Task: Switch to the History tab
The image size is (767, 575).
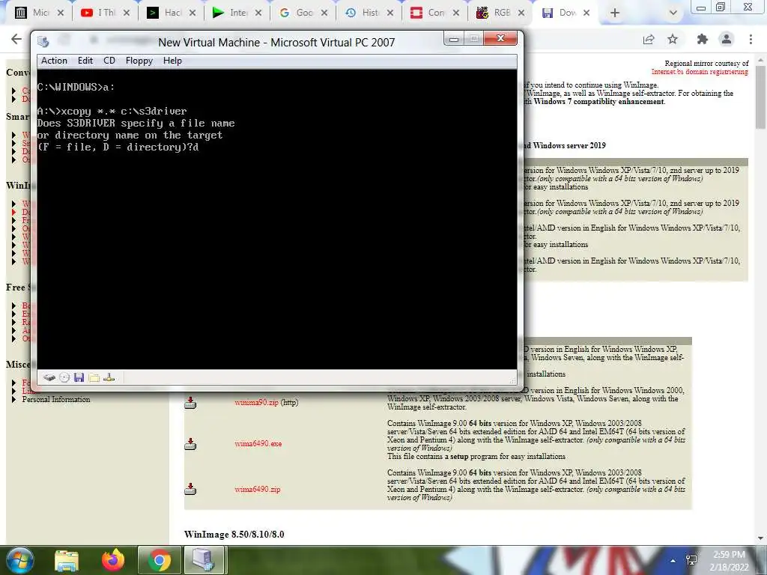Action: coord(369,13)
